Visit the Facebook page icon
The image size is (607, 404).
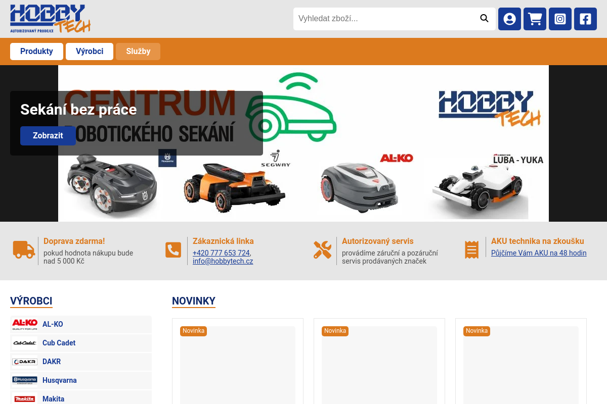[x=585, y=19]
